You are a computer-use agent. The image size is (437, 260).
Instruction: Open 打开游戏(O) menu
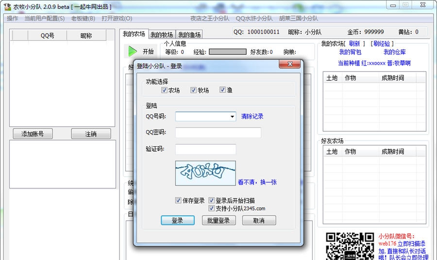(x=117, y=18)
